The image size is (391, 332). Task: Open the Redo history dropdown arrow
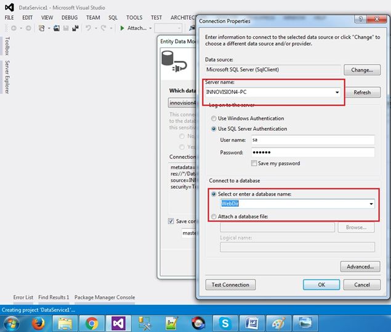tap(111, 28)
